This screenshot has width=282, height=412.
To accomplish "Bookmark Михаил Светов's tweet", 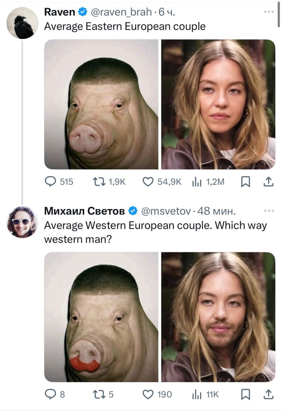I will click(246, 394).
